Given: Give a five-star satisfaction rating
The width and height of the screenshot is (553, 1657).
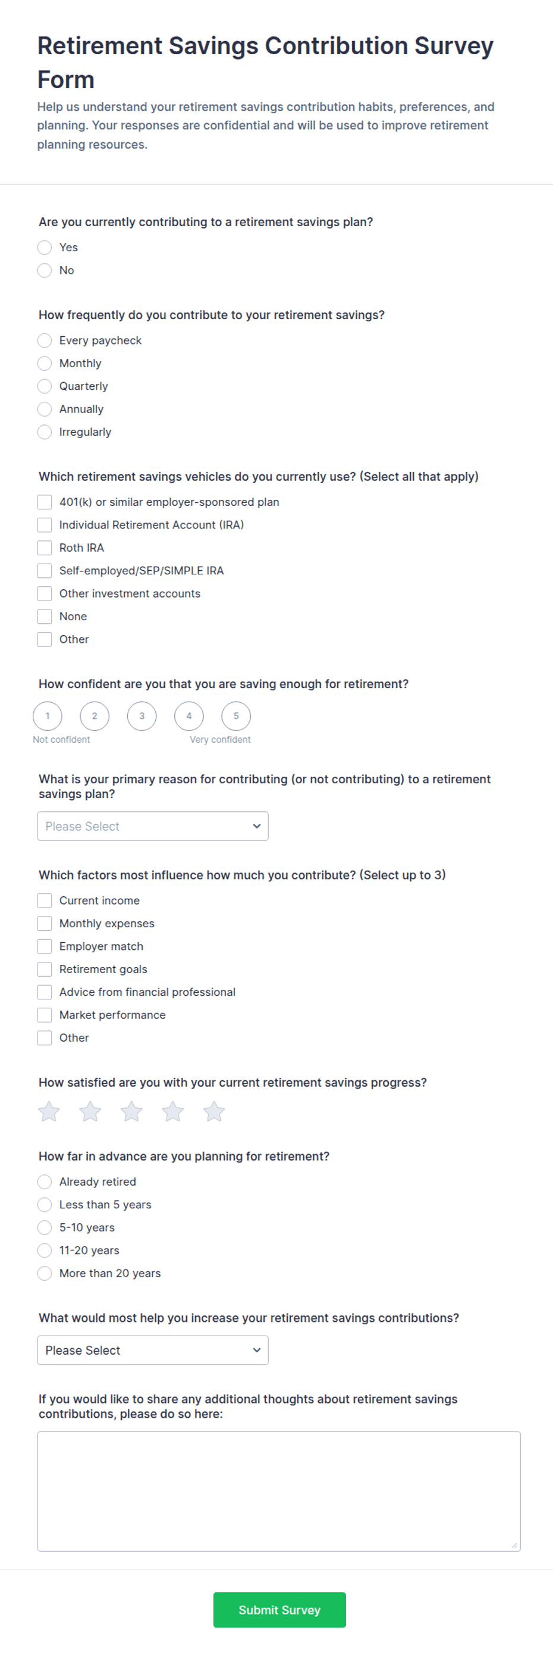Looking at the screenshot, I should click(214, 1111).
